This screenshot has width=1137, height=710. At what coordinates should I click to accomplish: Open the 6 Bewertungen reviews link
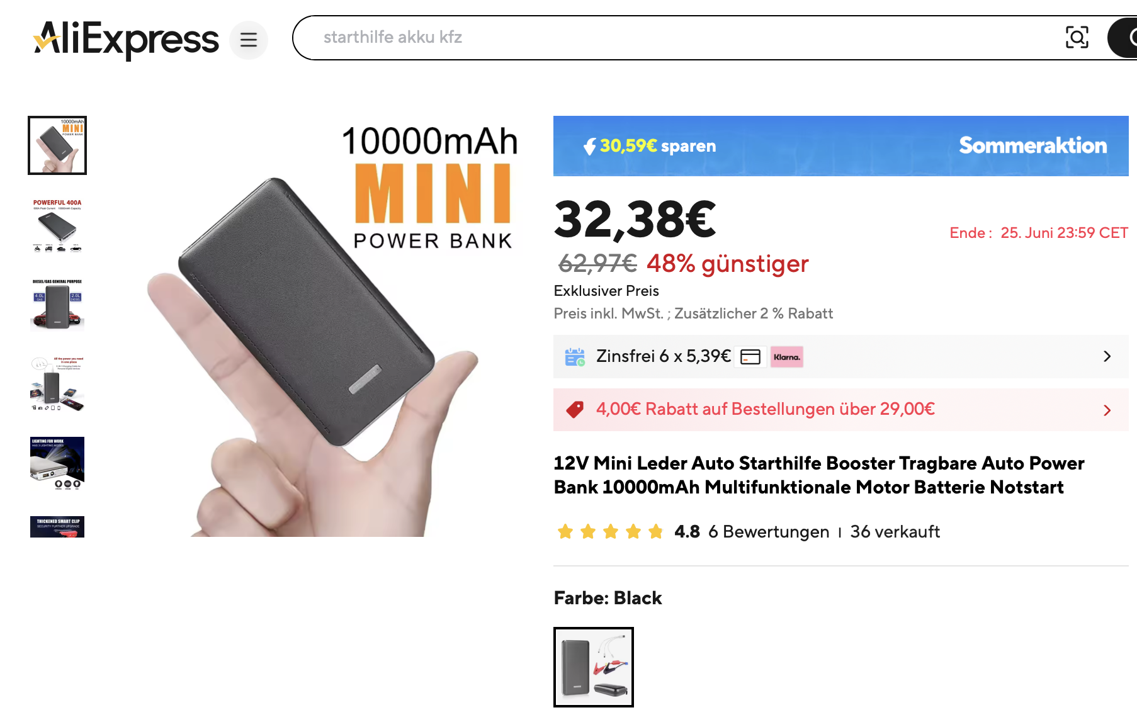769,532
